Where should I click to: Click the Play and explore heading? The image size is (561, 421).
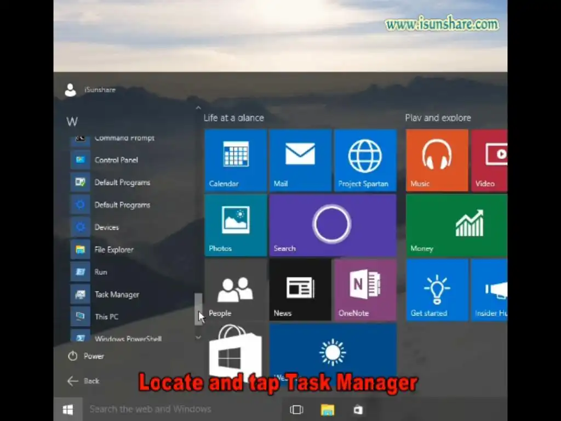pyautogui.click(x=438, y=118)
